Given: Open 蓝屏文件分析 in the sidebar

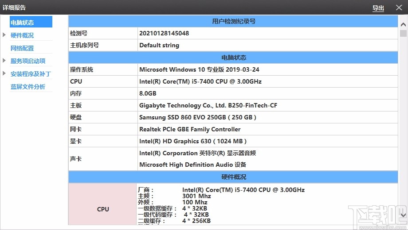Looking at the screenshot, I should click(x=28, y=87).
